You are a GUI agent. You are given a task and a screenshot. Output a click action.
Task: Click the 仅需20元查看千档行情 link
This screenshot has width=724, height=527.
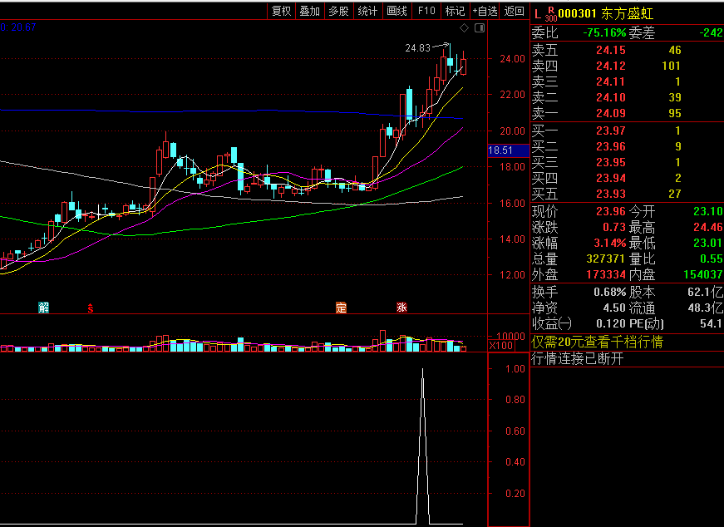pyautogui.click(x=597, y=342)
